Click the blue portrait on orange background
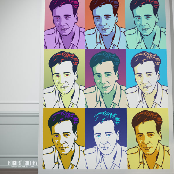The width and height of the screenshot is (174, 174). (x=105, y=24)
